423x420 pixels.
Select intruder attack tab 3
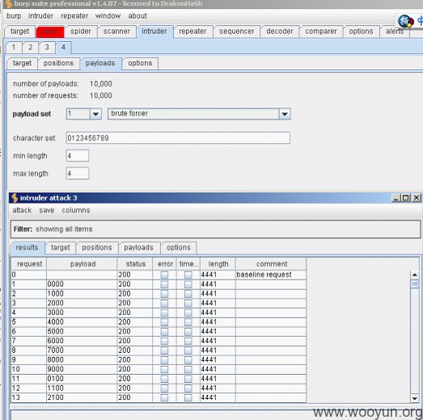pos(47,48)
